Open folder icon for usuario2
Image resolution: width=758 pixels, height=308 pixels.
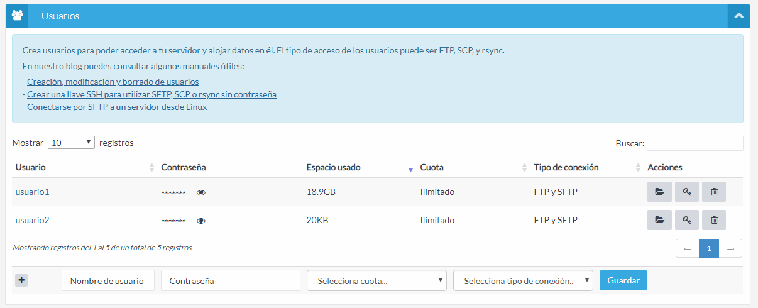tap(659, 220)
